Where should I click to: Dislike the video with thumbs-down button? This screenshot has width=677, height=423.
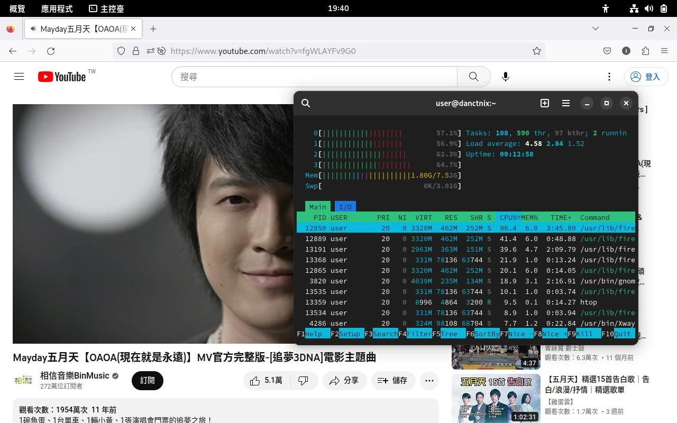(304, 381)
